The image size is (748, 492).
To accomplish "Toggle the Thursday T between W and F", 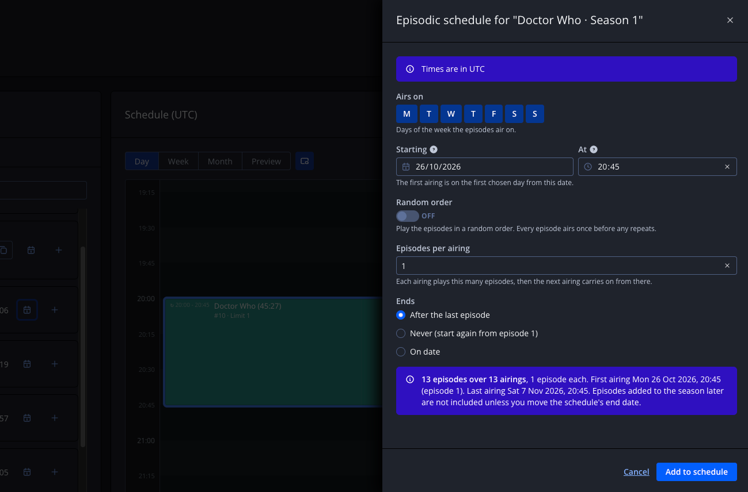I will 473,114.
